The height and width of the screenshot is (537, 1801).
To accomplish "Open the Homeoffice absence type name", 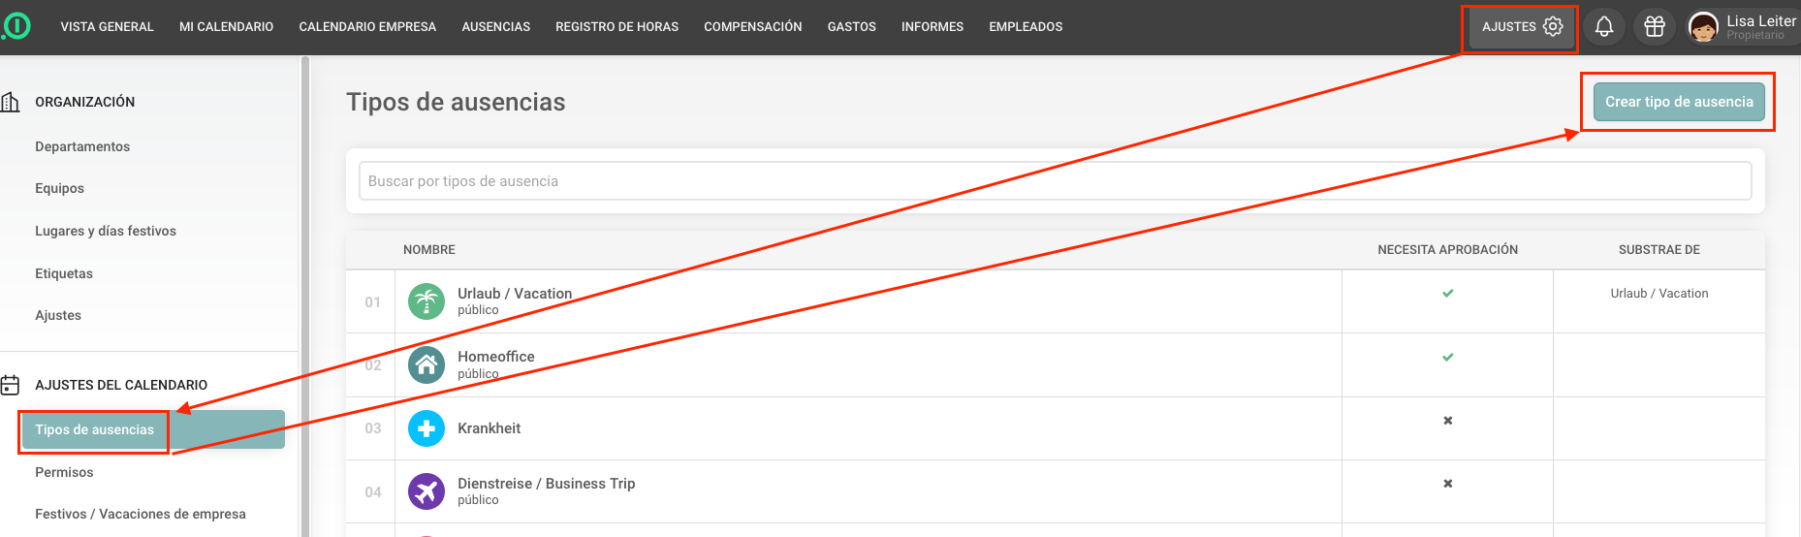I will click(x=496, y=357).
